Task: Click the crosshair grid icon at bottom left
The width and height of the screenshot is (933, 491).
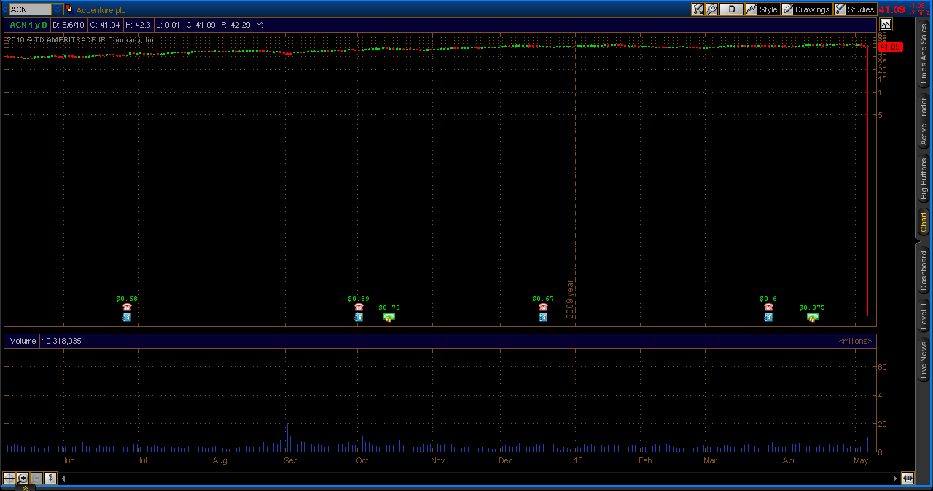Action: coord(9,478)
